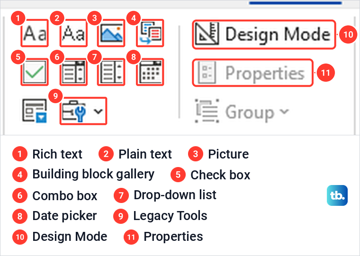
Task: Insert a Repeating Section content control
Action: pyautogui.click(x=35, y=111)
